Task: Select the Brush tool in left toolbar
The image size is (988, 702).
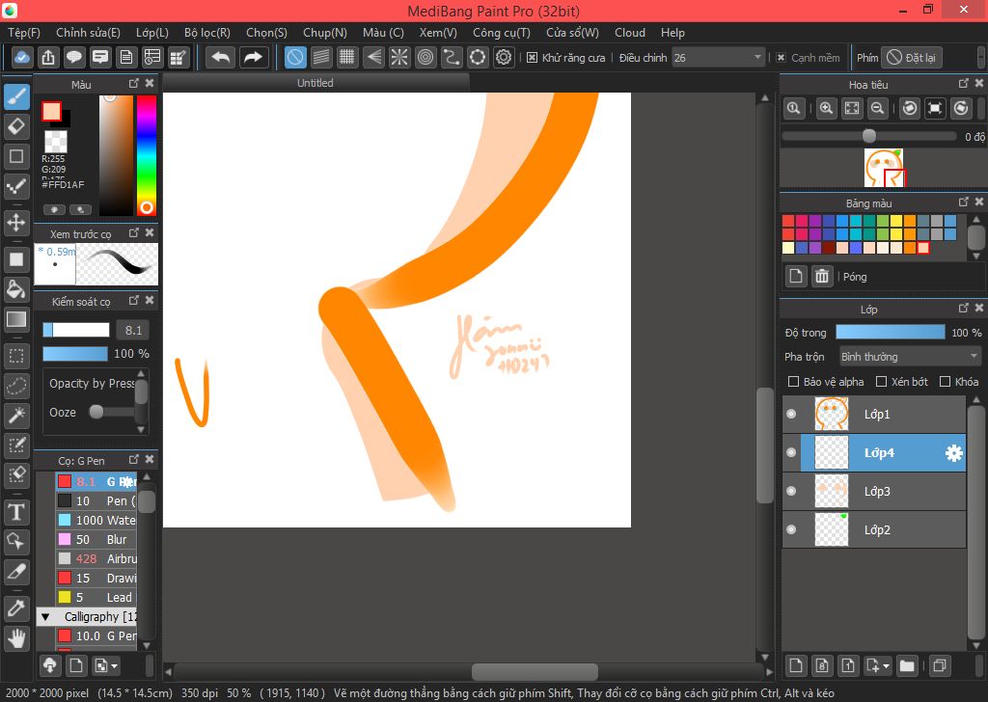Action: pyautogui.click(x=17, y=96)
